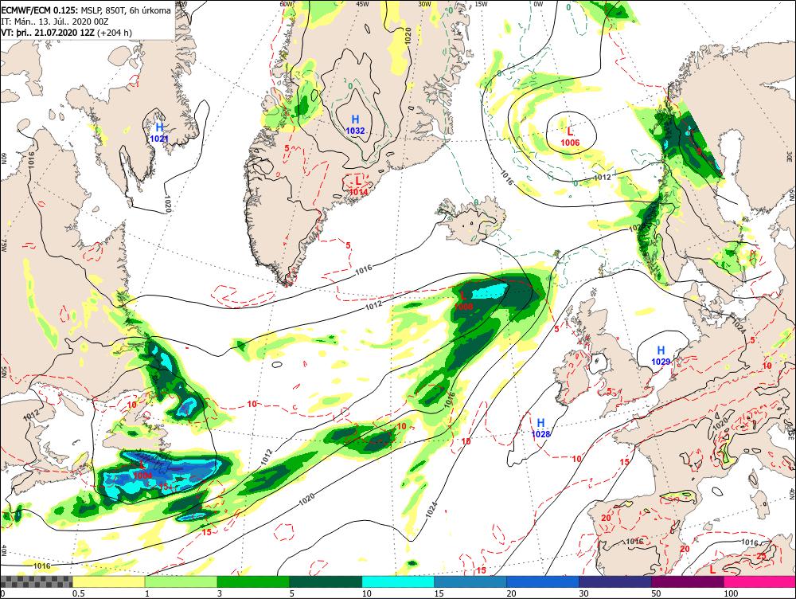Click the red '25' temperature label
This screenshot has width=796, height=599.
[762, 556]
